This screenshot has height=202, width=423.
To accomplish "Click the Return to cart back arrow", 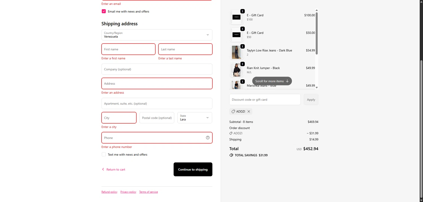I will click(x=103, y=169).
